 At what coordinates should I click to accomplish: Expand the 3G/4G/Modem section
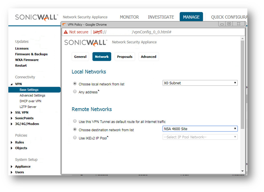coord(12,124)
